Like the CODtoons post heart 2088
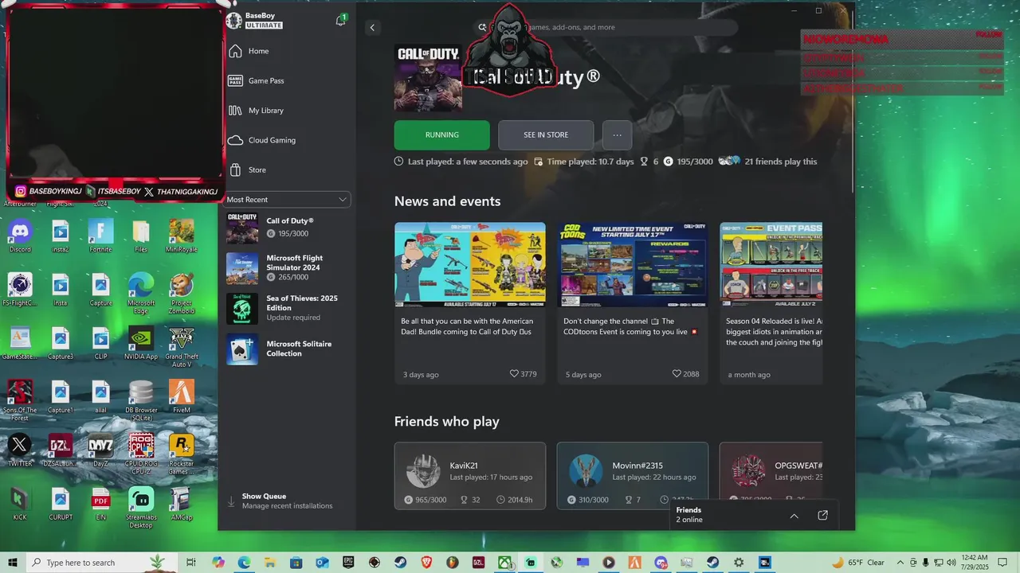This screenshot has width=1020, height=573. click(x=677, y=374)
